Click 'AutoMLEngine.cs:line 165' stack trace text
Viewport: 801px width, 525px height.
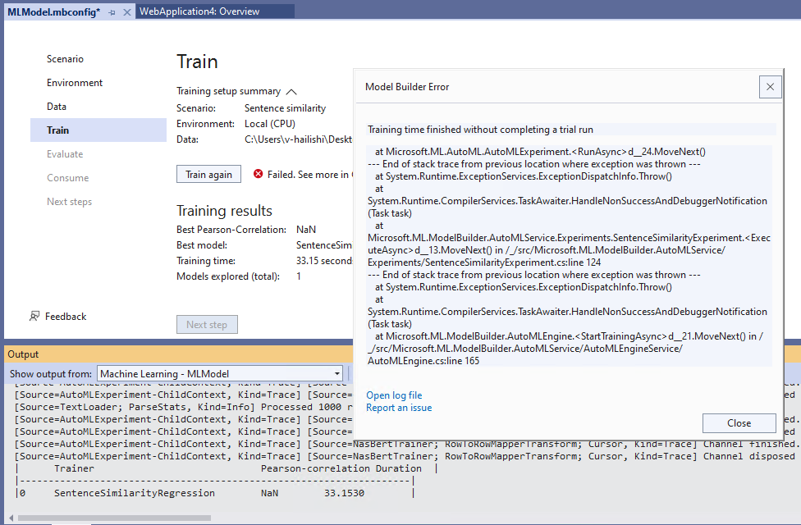click(423, 361)
